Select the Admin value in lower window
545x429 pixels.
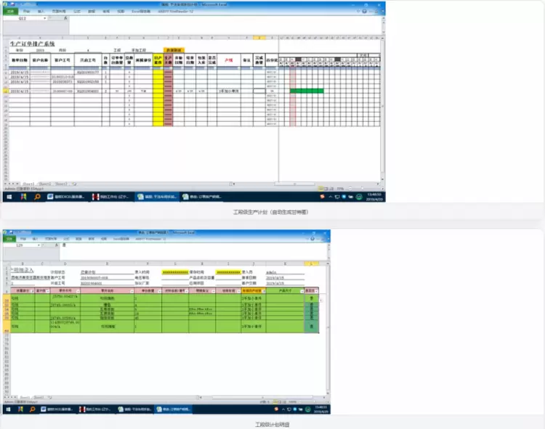[271, 272]
